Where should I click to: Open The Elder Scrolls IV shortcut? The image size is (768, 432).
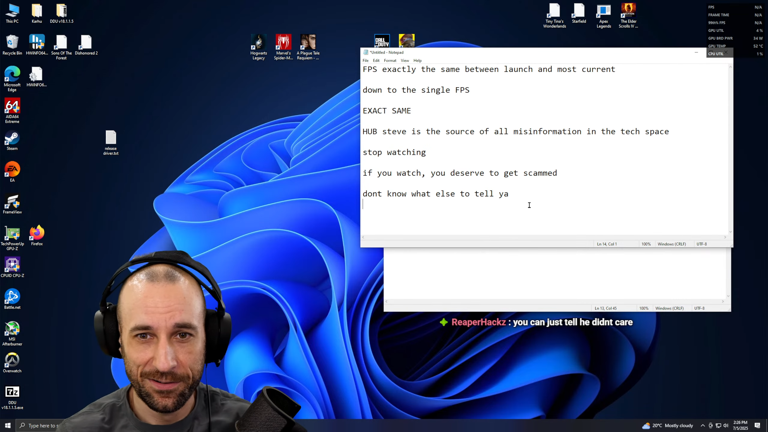tap(628, 16)
